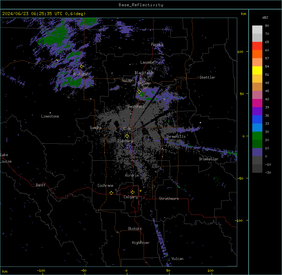Click the yellow diamond marker above RockyMH
This screenshot has height=275, width=282.
[x=82, y=67]
